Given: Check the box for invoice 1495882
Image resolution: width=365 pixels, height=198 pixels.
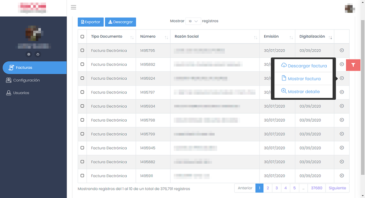Looking at the screenshot, I should (x=82, y=162).
